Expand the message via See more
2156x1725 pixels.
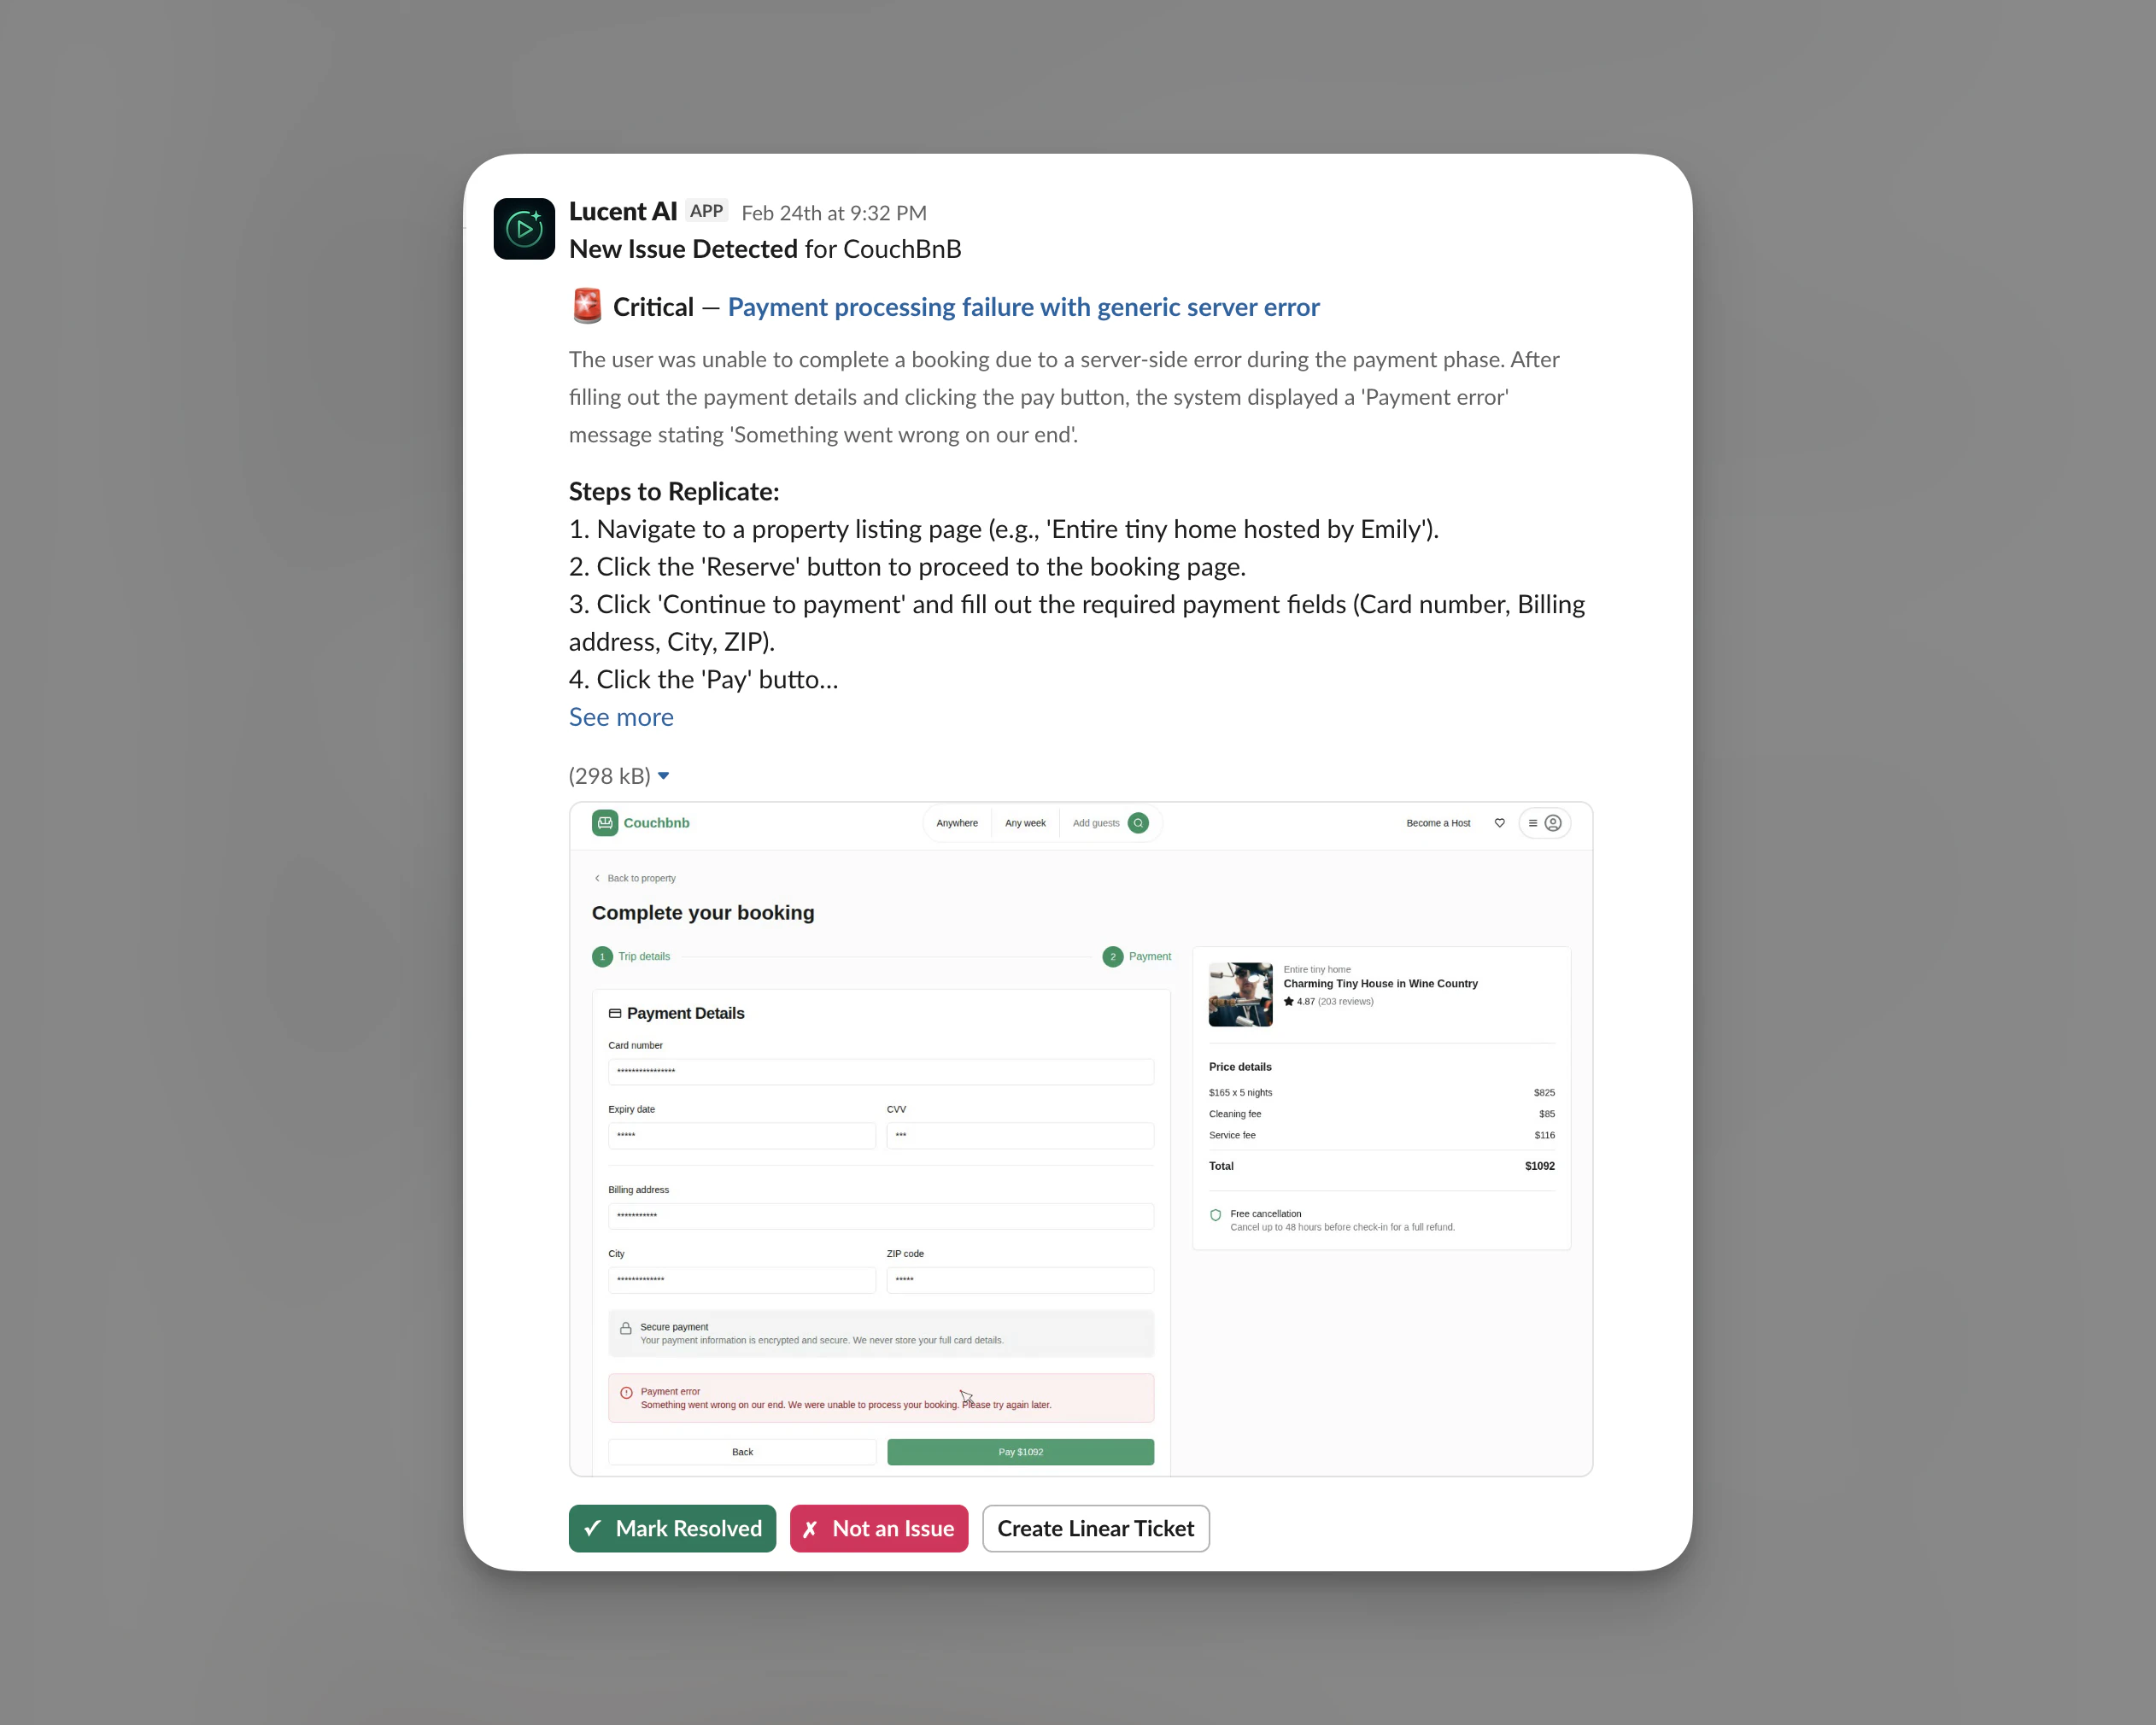coord(621,717)
